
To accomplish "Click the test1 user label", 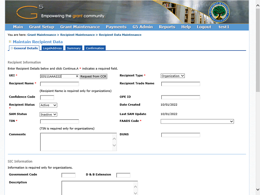I will (224, 27).
